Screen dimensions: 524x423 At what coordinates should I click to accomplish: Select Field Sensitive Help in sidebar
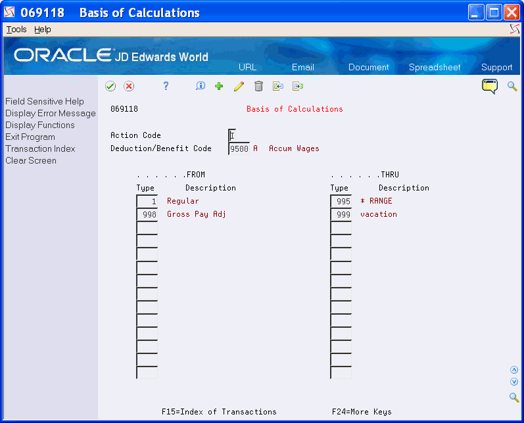45,101
